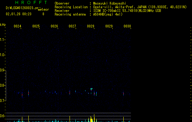The width and height of the screenshot is (192, 122).
Task: Click the 0026 time marker
Action: pyautogui.click(x=54, y=26)
